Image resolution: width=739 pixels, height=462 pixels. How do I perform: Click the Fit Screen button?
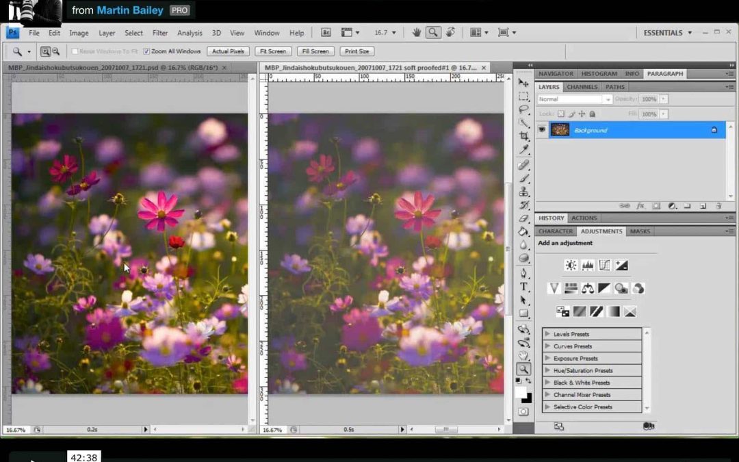273,51
